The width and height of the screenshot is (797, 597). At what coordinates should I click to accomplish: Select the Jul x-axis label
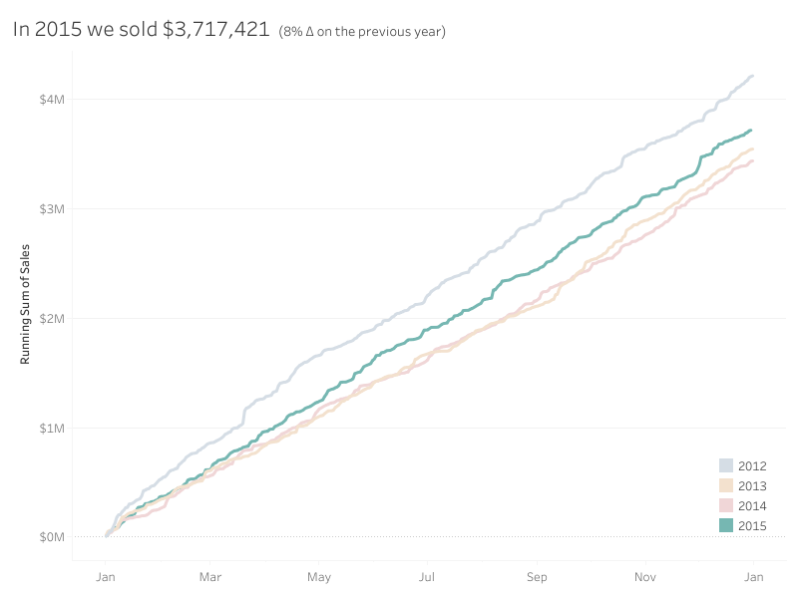pos(429,577)
